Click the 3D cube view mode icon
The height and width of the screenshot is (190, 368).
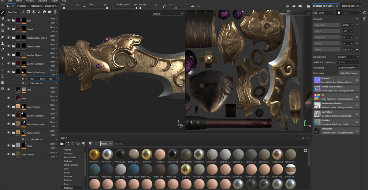[x=294, y=6]
